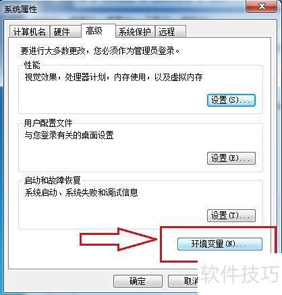282x295 pixels.
Task: Select the 高级 tab
Action: click(x=98, y=31)
